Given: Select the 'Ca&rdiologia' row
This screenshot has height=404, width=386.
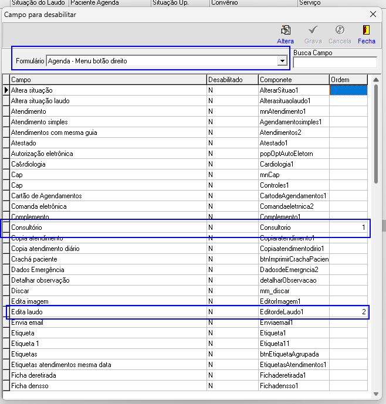Looking at the screenshot, I should coord(185,164).
